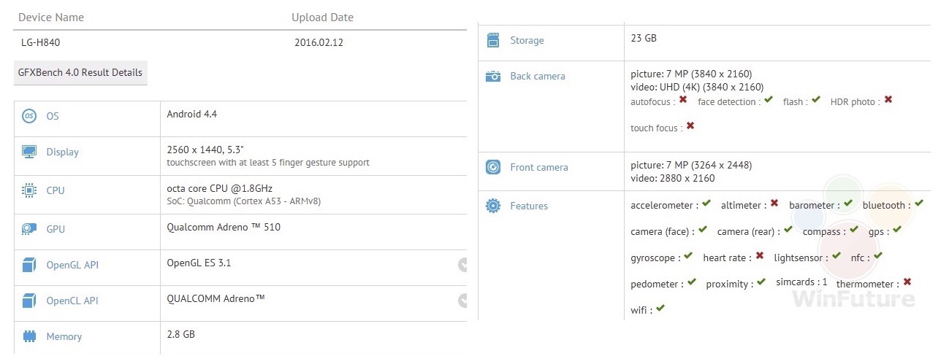Image resolution: width=949 pixels, height=356 pixels.
Task: Expand the OpenGL ES 3.1 row arrow
Action: pos(462,264)
